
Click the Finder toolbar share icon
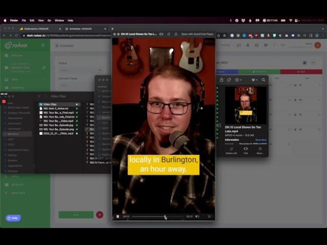coord(221,80)
